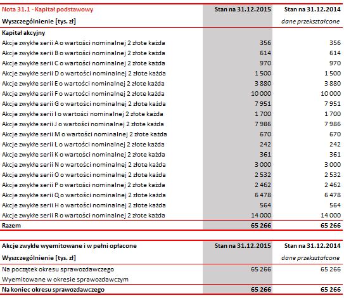Select the 'Akcje zwykłe serii P' row label
Image resolution: width=344 pixels, height=298 pixels.
pyautogui.click(x=84, y=185)
